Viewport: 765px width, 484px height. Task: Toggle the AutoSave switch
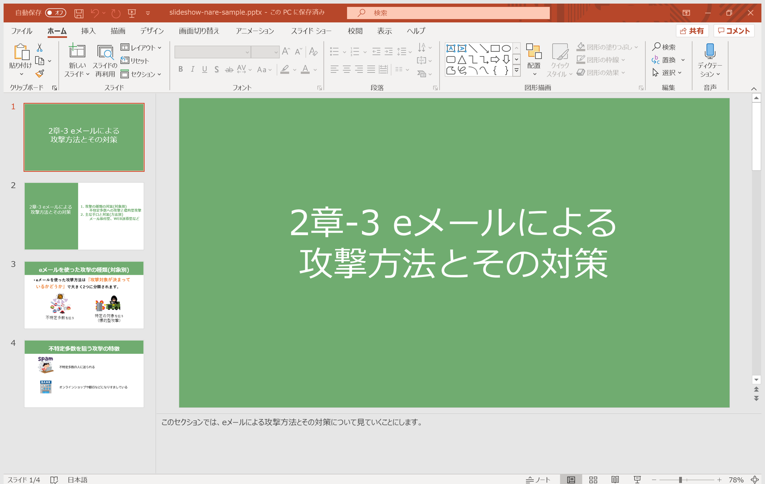(55, 13)
